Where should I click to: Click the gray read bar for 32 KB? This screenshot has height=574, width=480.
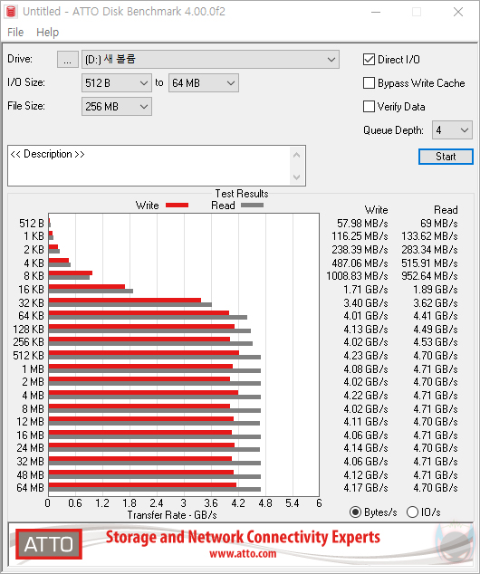(130, 304)
